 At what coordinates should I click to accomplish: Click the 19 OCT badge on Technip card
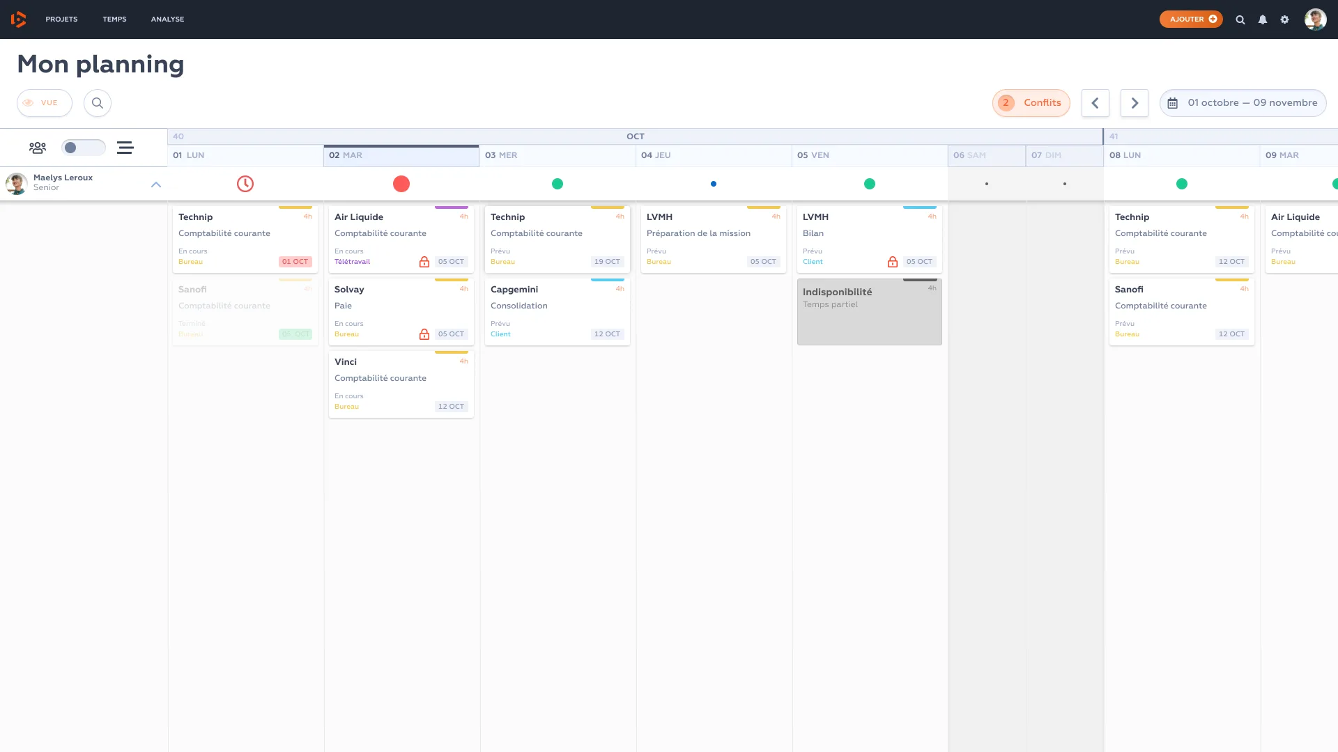pos(608,262)
